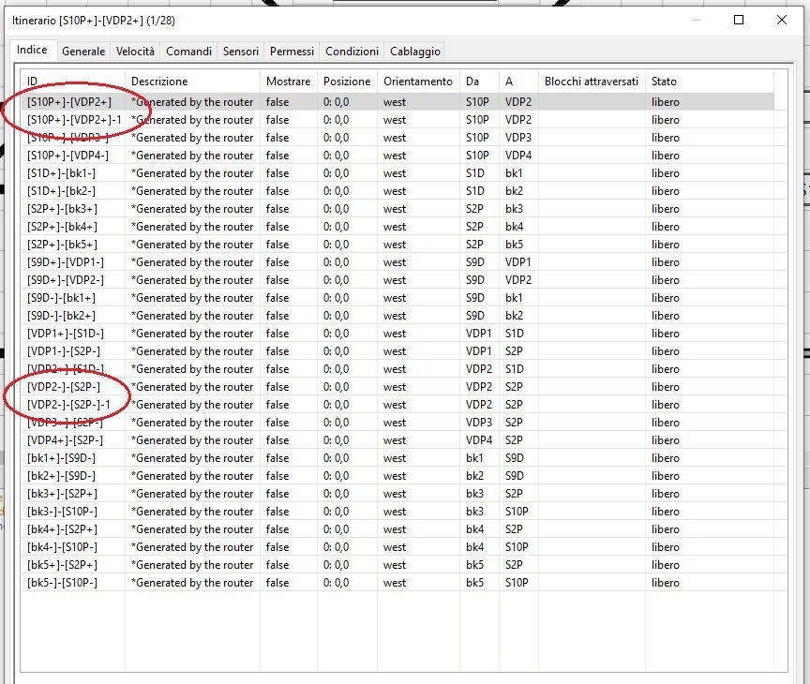Click the Descrizione column header
Viewport: 810px width, 684px height.
click(193, 82)
